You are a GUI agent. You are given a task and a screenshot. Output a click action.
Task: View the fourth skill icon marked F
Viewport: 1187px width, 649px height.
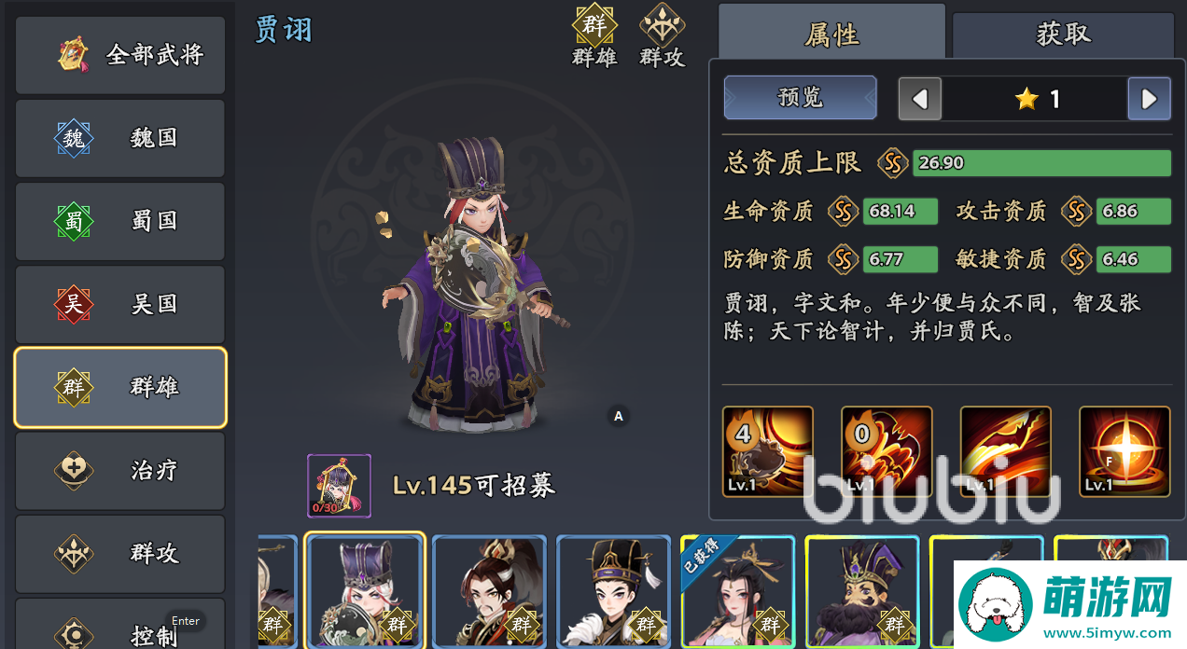tap(1124, 451)
